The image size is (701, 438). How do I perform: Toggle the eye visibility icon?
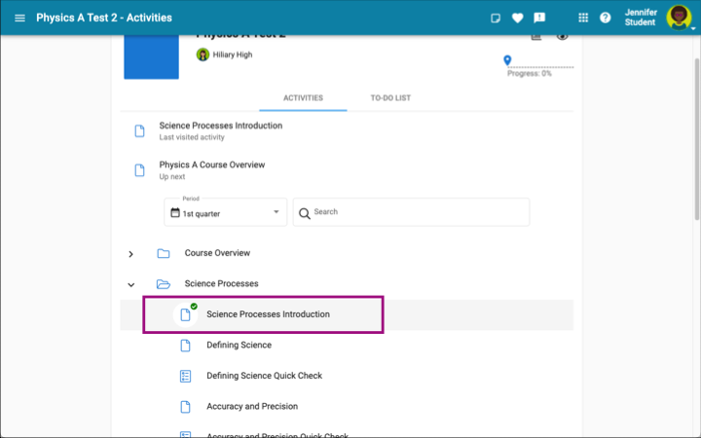[562, 36]
